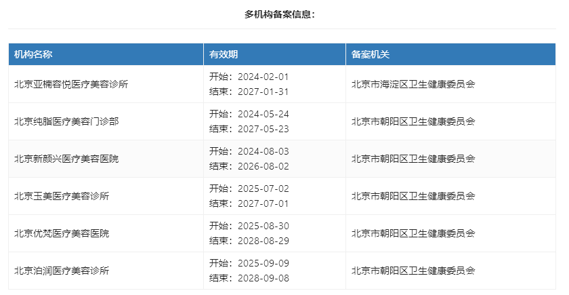Select 北京优梵医疗美容医院 institution name

click(62, 233)
